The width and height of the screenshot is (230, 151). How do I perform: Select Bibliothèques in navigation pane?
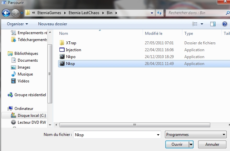[23, 54]
